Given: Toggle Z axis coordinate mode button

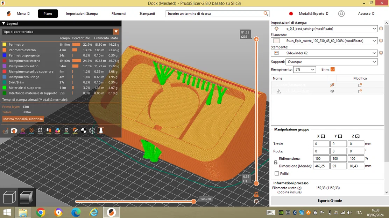Looking at the screenshot, I should pyautogui.click(x=358, y=136).
